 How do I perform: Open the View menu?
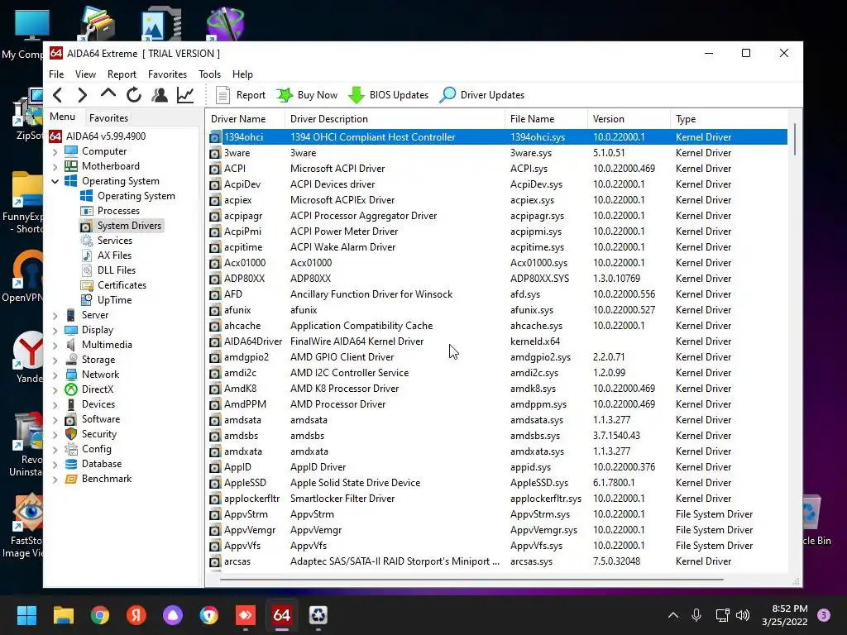click(85, 74)
